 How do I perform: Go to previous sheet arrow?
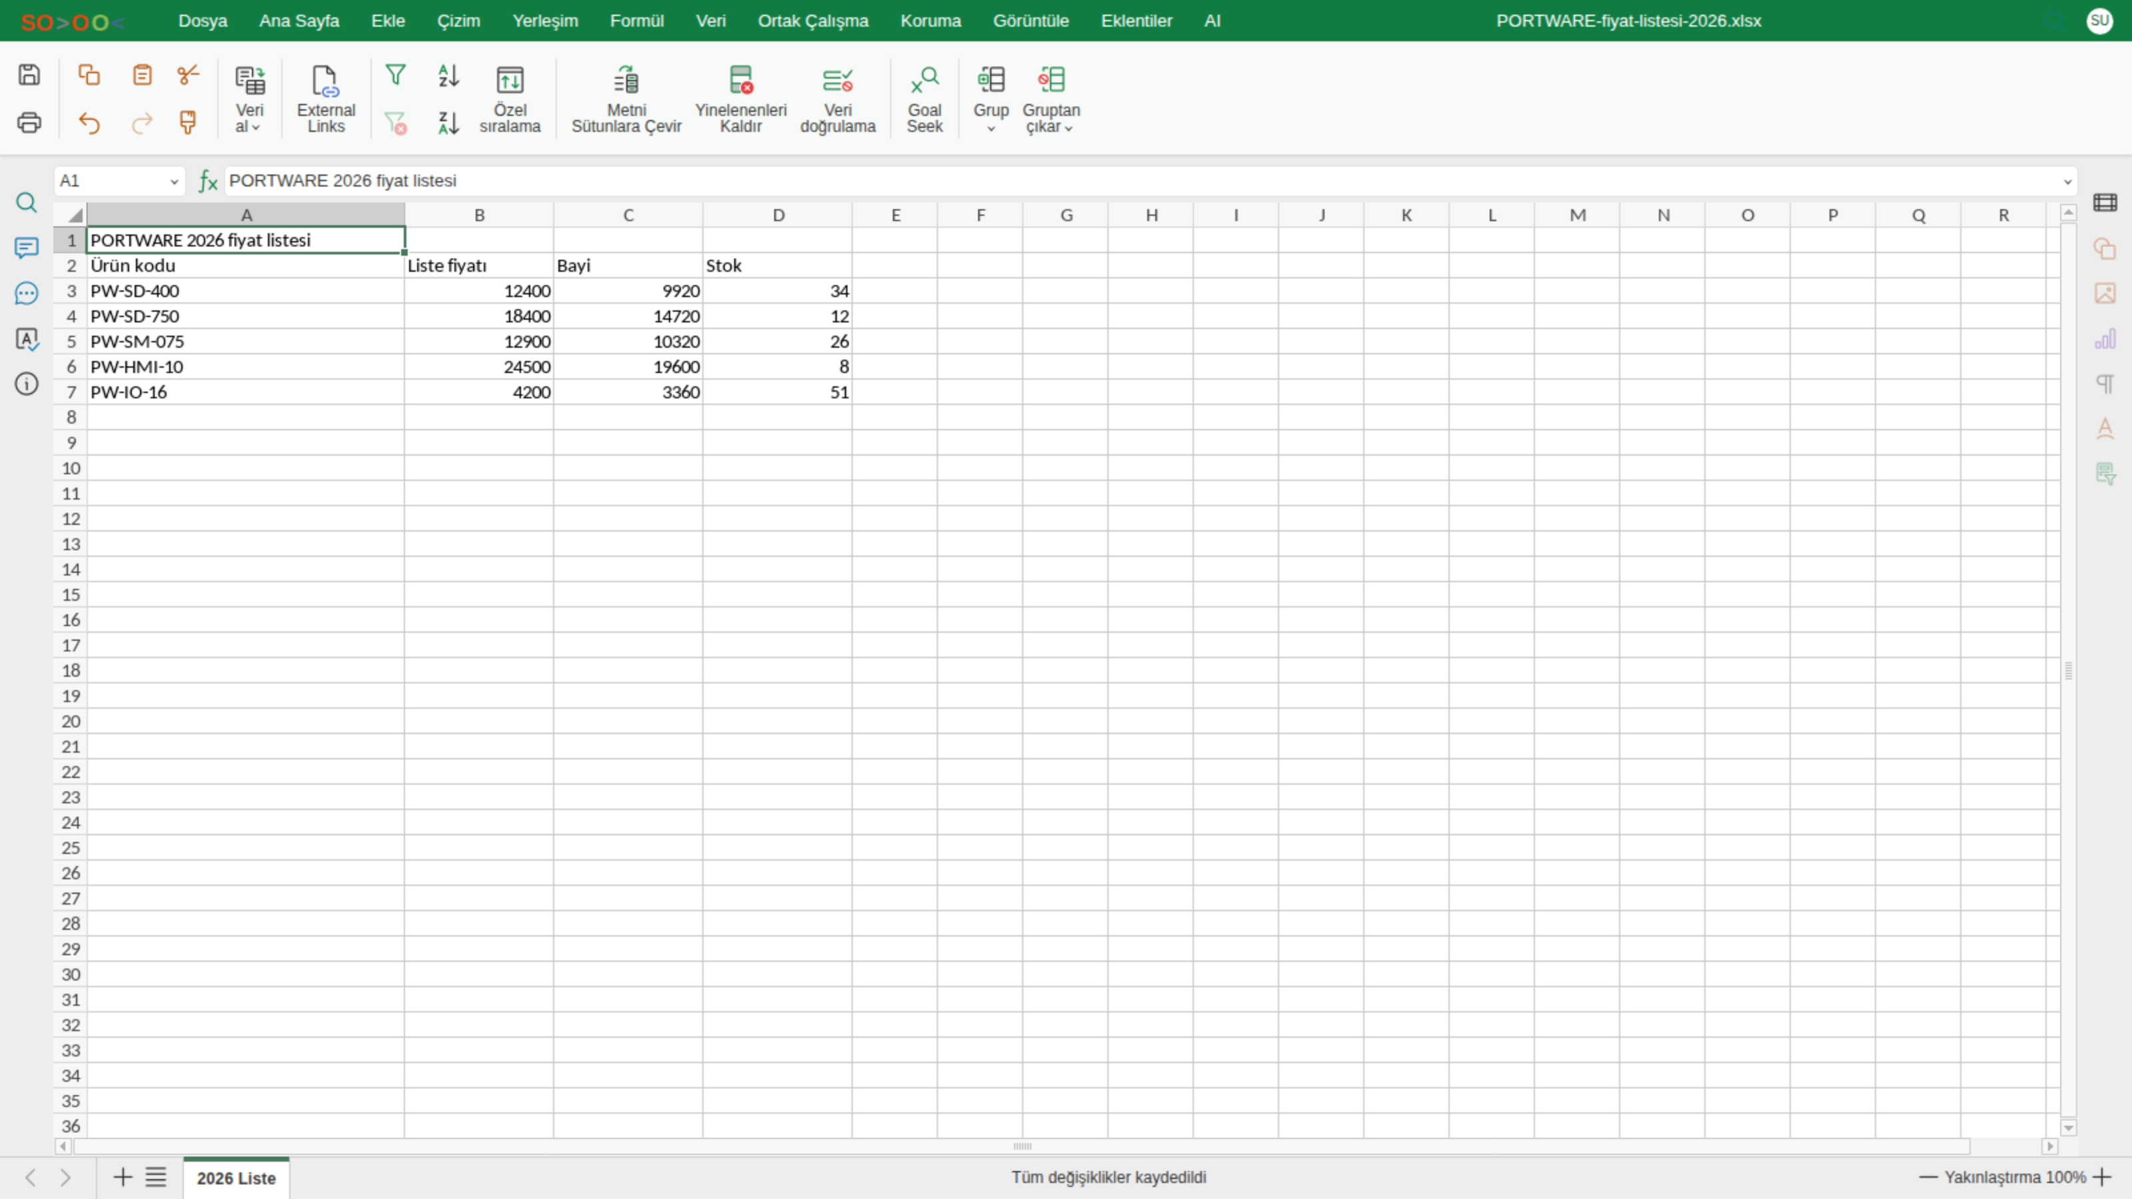[31, 1176]
